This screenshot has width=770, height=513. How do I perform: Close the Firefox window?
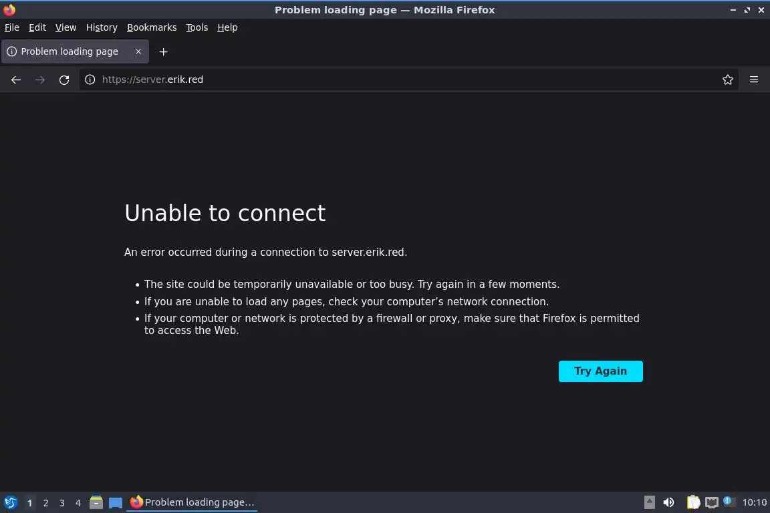(x=761, y=10)
